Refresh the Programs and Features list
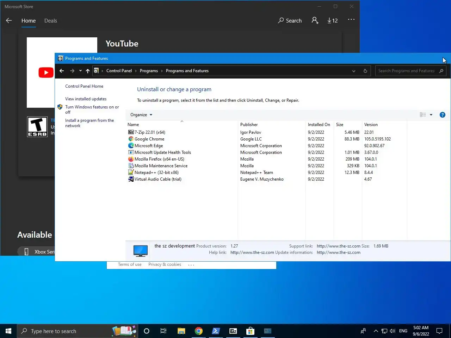 coord(365,71)
